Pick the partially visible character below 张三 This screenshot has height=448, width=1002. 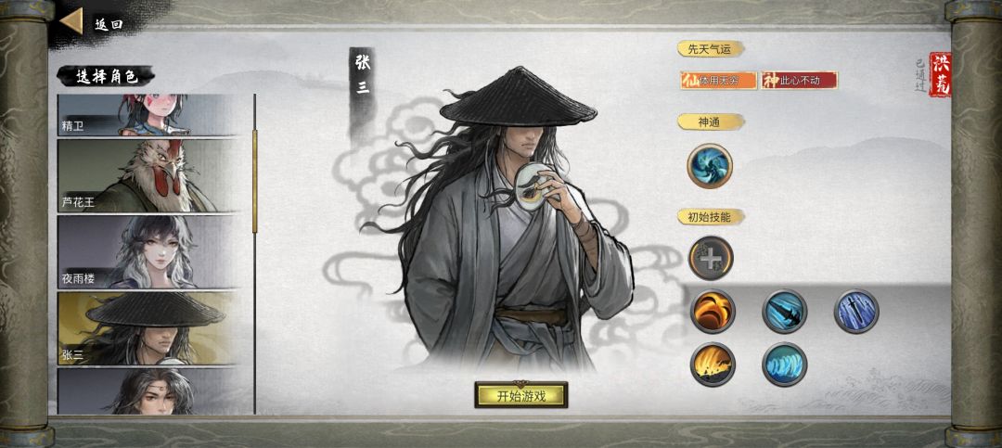147,391
